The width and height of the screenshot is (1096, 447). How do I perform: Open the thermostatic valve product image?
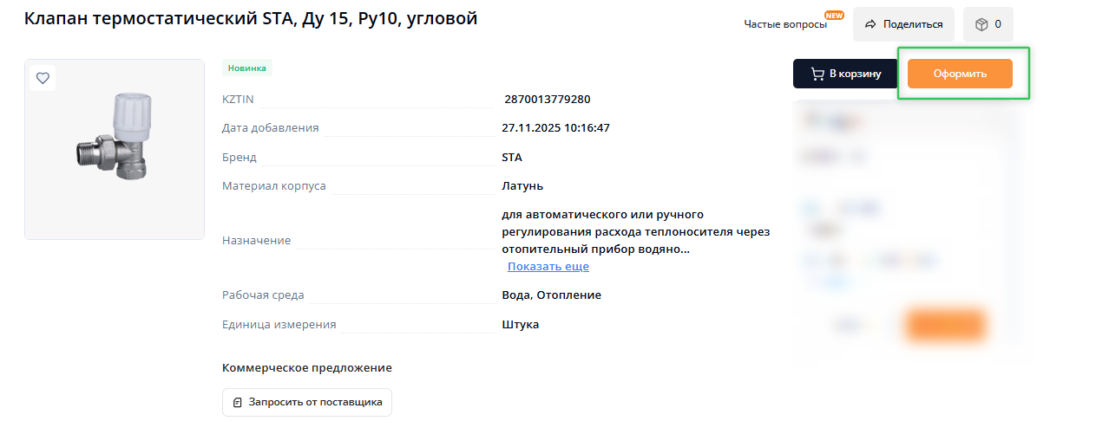coord(115,149)
